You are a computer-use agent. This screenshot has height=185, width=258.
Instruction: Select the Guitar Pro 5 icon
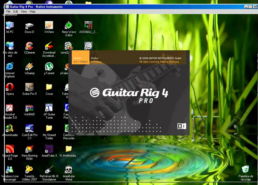tap(29, 87)
